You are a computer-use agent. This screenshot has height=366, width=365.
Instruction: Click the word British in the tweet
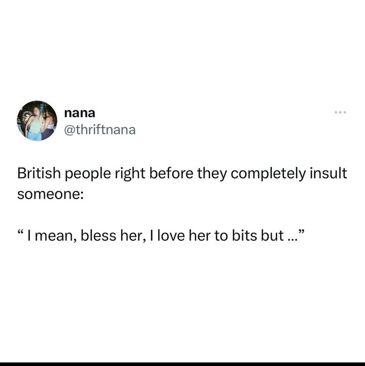point(39,174)
